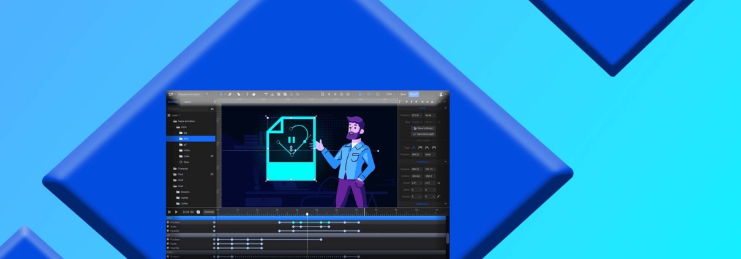Screen dimensions: 741x259
Task: Select the Pen tool
Action: (x=230, y=94)
